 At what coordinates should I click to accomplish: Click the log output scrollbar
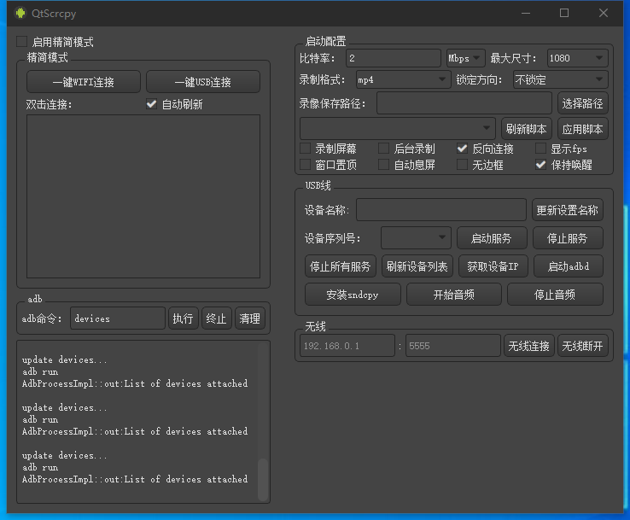click(263, 478)
